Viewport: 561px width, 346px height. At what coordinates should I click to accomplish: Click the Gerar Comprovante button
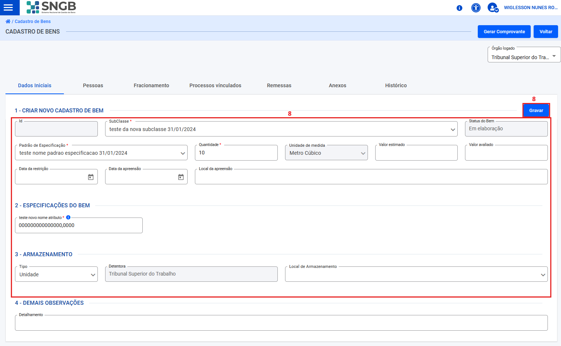tap(504, 32)
